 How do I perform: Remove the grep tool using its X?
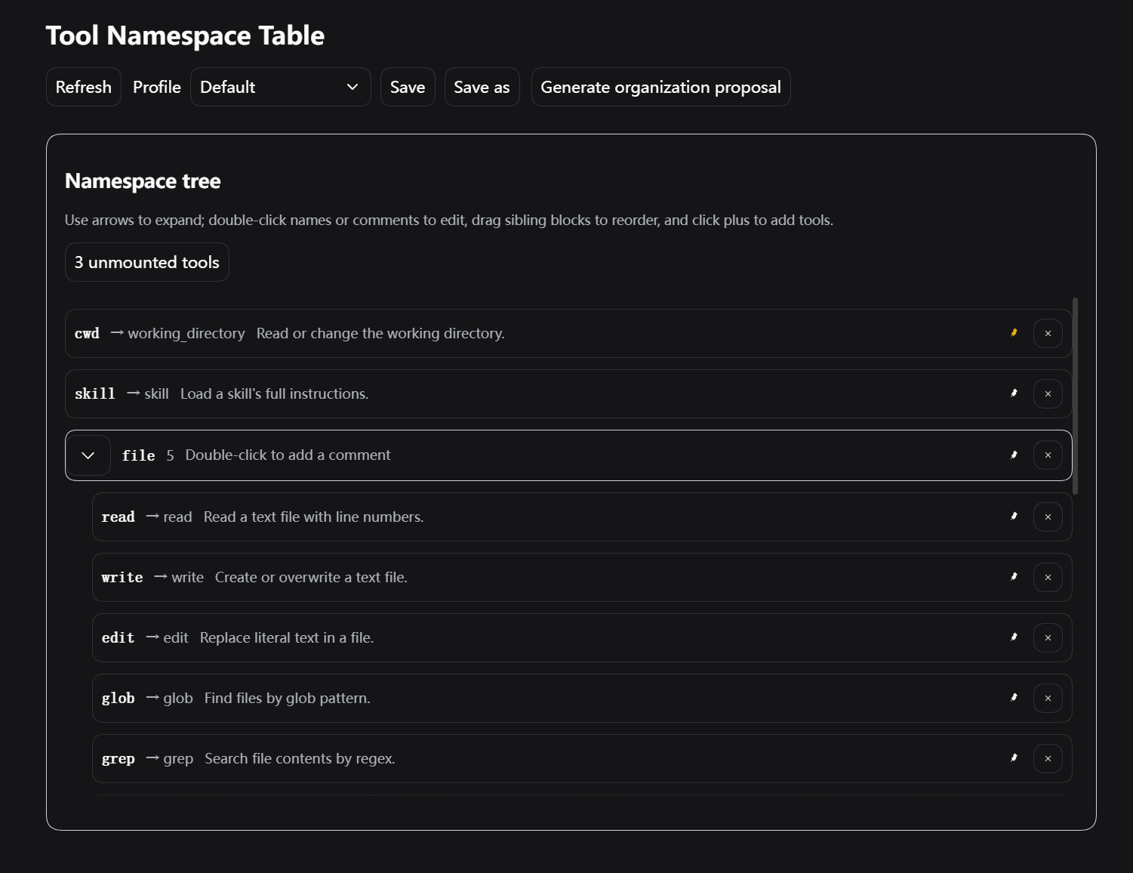(1048, 758)
